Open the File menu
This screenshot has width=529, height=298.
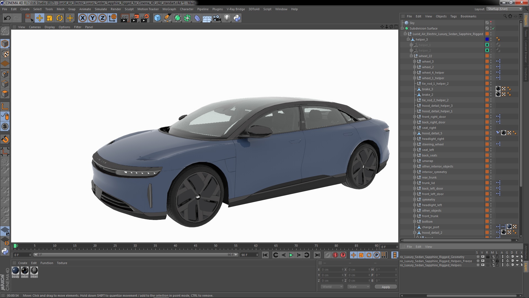[x=5, y=9]
